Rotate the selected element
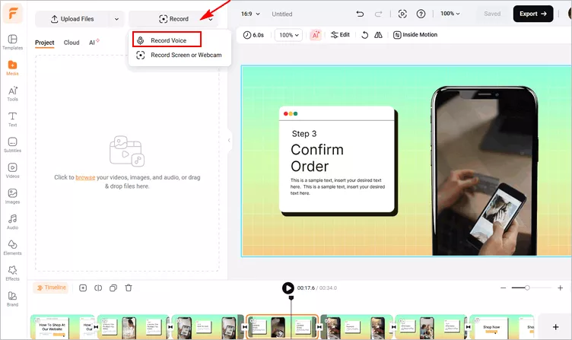The height and width of the screenshot is (340, 572). [364, 35]
